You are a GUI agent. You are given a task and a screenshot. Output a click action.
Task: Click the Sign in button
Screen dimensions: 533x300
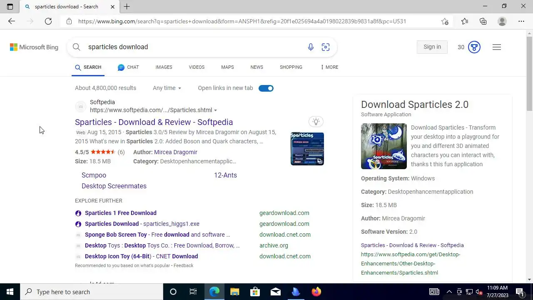432,47
